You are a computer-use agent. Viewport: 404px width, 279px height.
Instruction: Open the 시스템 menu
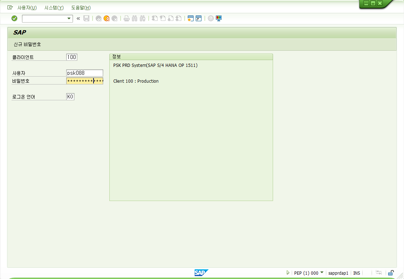coord(54,8)
